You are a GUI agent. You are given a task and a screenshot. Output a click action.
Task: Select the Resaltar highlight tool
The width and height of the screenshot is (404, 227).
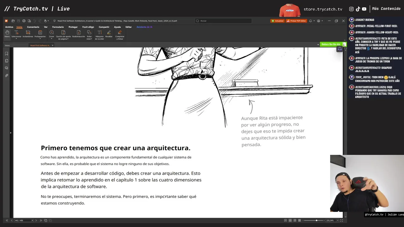[x=109, y=34]
